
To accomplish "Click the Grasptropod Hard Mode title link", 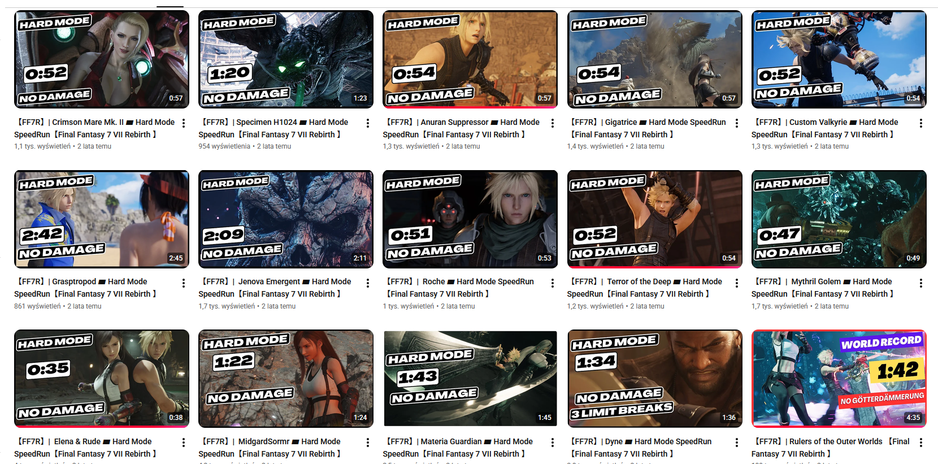I will click(x=85, y=288).
